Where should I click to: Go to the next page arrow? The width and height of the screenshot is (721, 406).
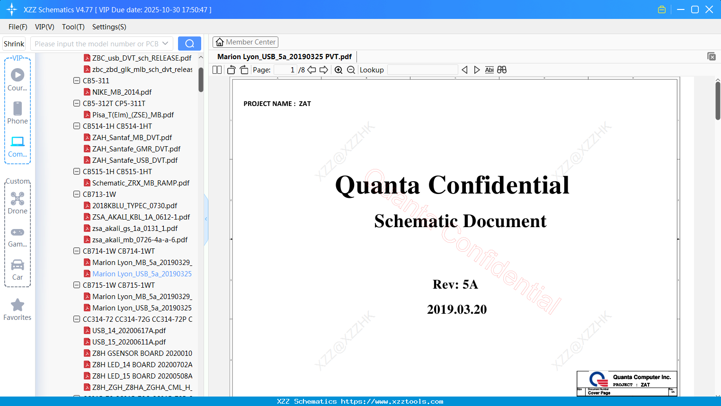point(324,70)
